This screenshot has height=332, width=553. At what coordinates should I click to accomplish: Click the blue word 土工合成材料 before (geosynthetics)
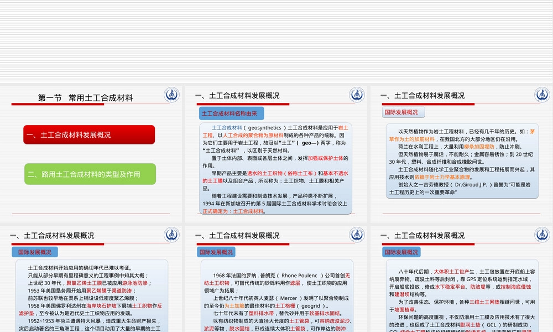pos(227,128)
